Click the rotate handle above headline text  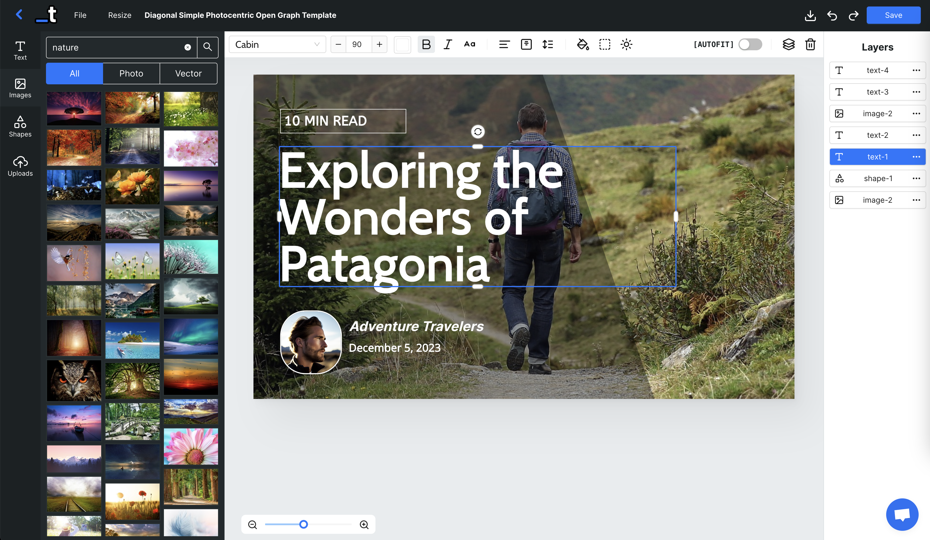pos(477,132)
